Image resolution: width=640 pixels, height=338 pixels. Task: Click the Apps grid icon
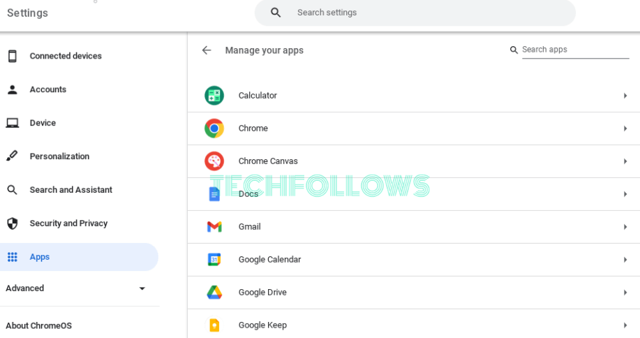coord(13,257)
